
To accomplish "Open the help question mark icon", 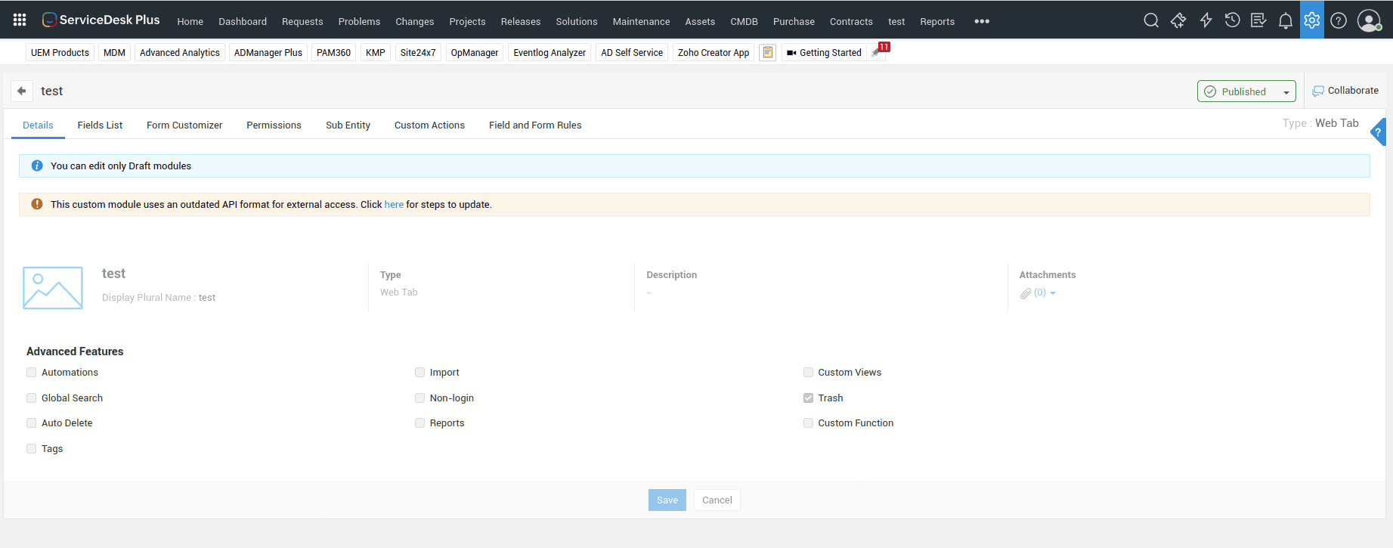I will pyautogui.click(x=1339, y=20).
